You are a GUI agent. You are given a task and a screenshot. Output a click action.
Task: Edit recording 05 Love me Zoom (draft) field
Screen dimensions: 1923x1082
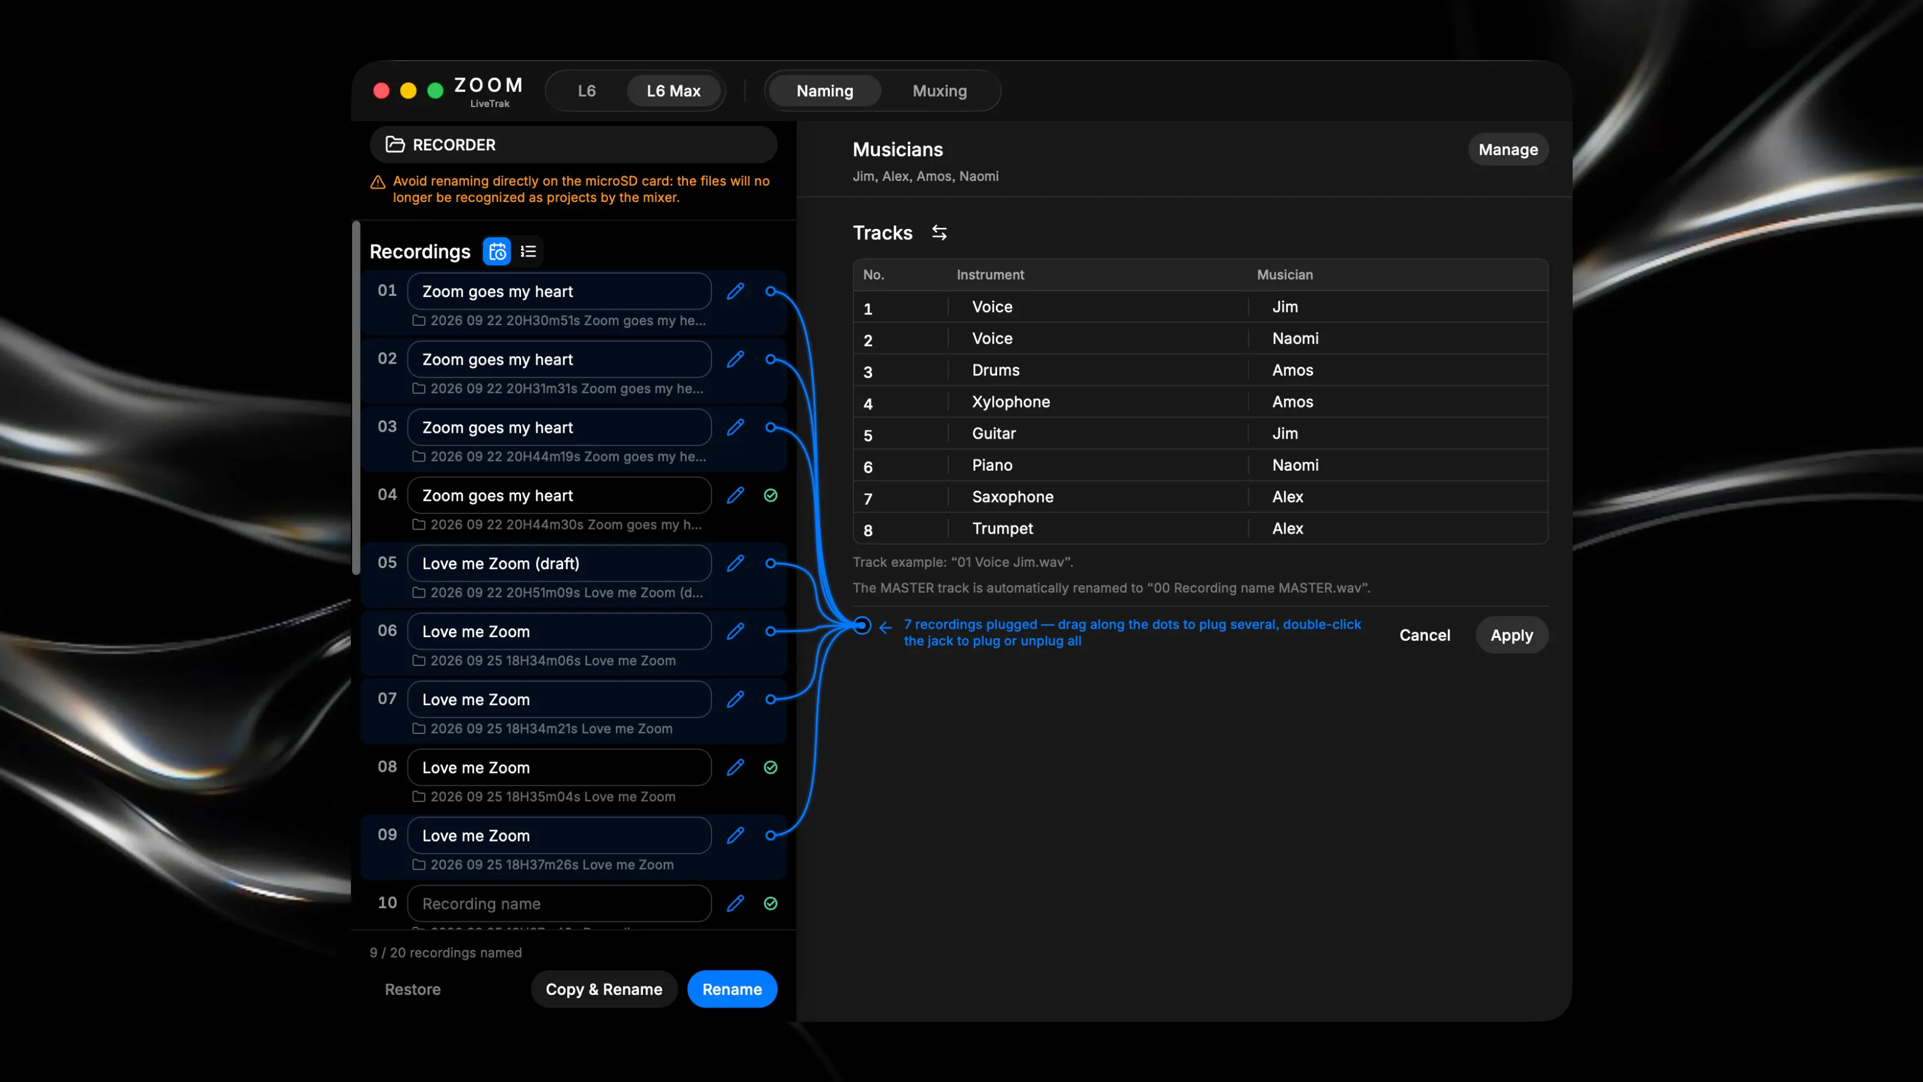point(559,563)
